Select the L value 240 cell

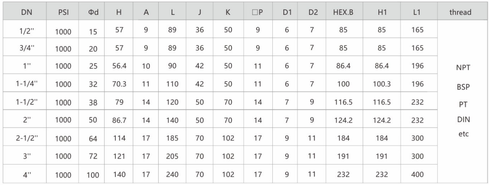pyautogui.click(x=172, y=174)
